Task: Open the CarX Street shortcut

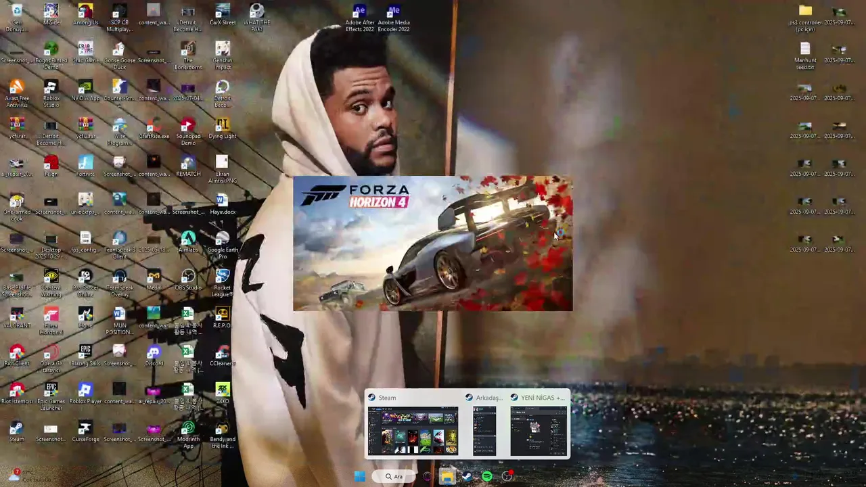Action: pos(223,16)
